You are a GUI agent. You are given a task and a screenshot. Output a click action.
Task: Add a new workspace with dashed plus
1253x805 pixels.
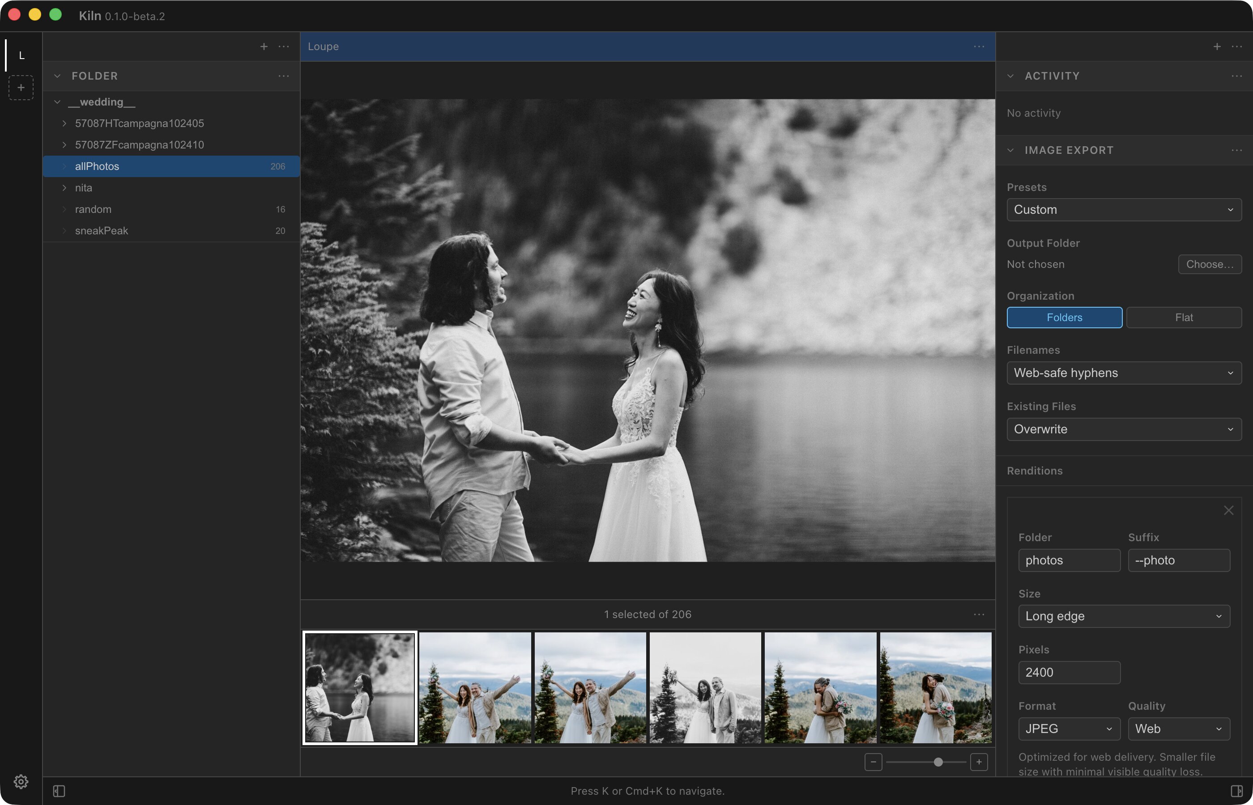[21, 87]
